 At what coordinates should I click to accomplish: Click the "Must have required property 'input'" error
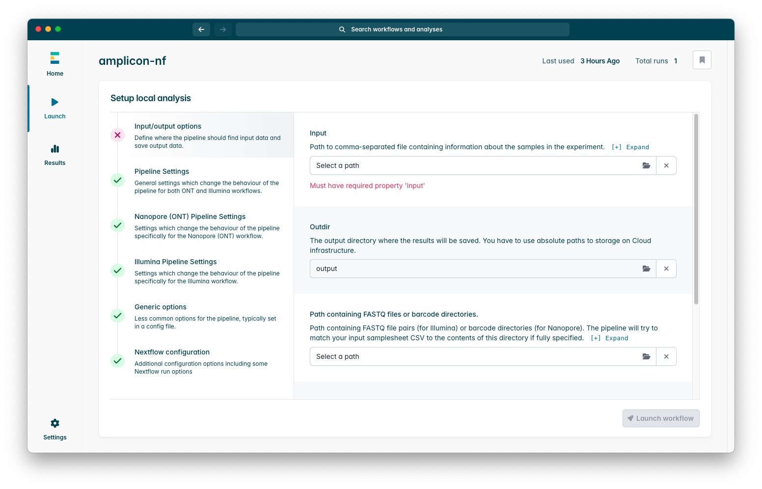[367, 186]
